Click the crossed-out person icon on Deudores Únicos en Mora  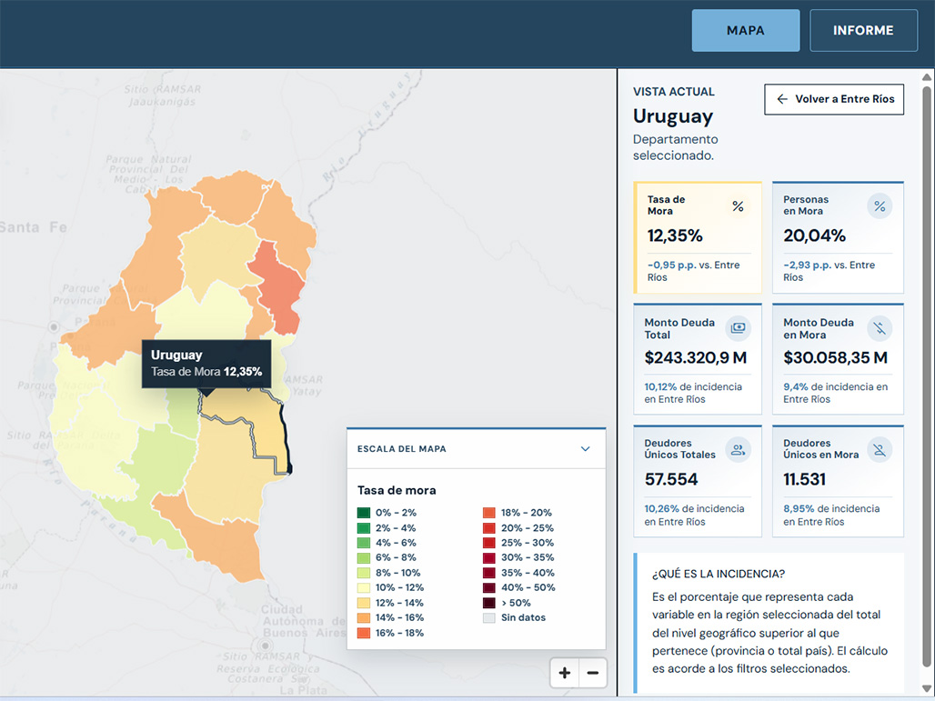click(880, 450)
